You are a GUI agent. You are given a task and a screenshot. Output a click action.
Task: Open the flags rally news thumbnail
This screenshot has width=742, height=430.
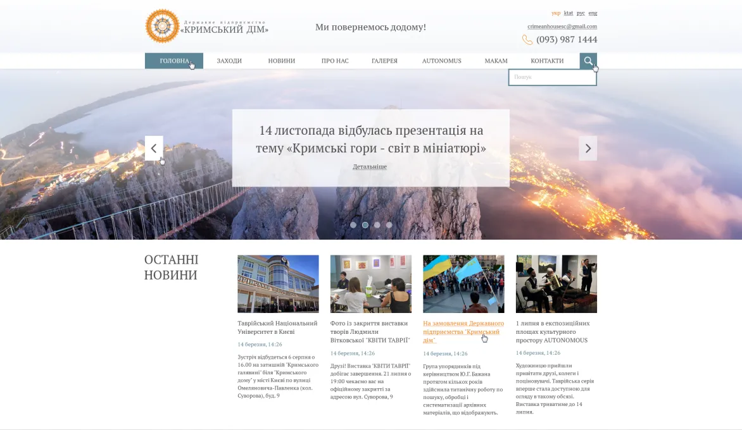pos(463,284)
